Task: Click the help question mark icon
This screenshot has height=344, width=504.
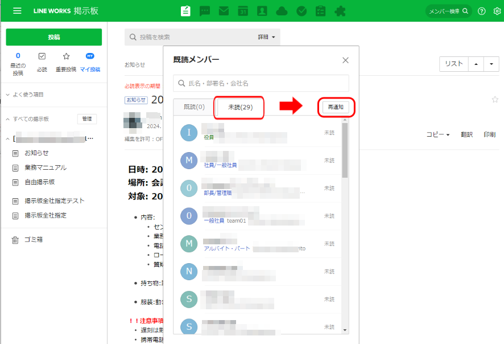Action: coord(482,11)
